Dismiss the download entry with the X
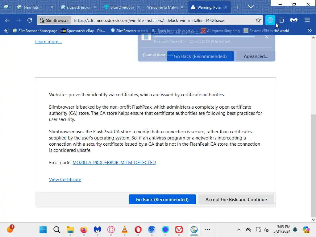 (x=267, y=37)
